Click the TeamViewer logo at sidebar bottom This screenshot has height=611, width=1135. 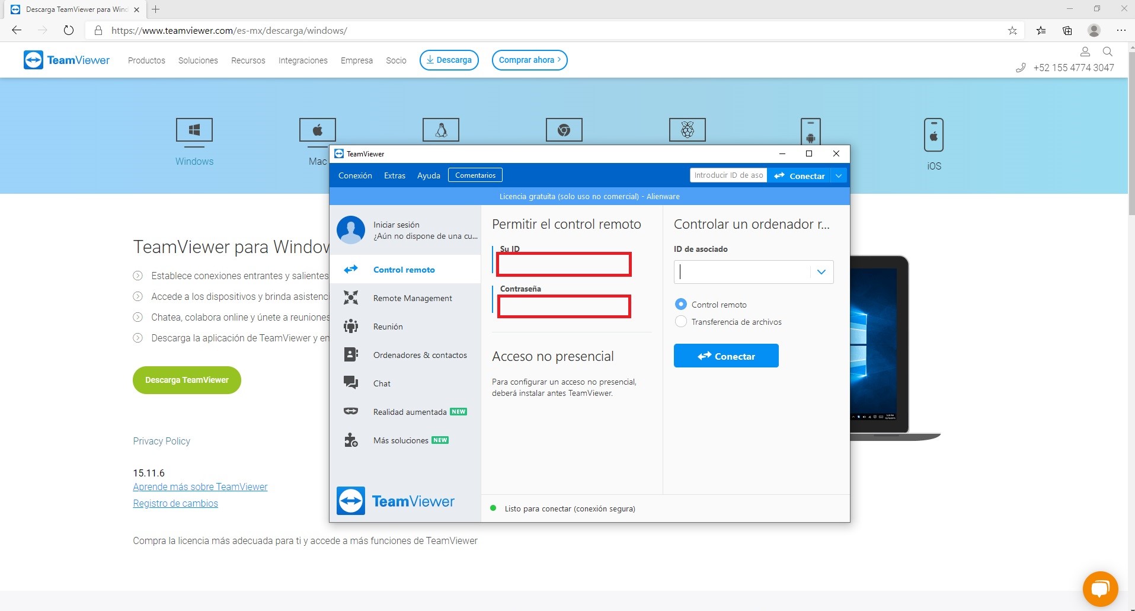(395, 501)
